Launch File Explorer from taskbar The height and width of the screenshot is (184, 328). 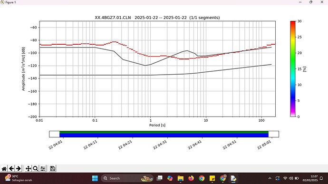click(x=181, y=178)
